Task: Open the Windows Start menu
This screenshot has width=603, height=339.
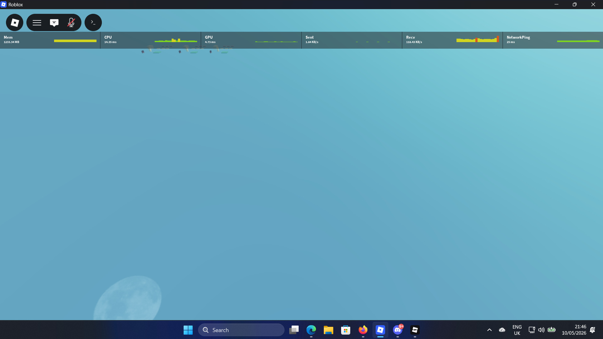Action: point(188,330)
